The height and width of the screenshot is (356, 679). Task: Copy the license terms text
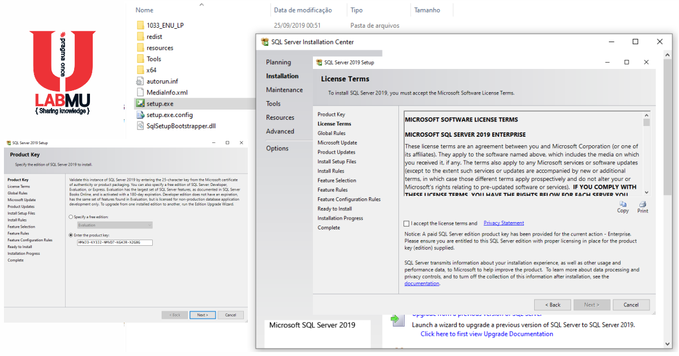pos(623,207)
